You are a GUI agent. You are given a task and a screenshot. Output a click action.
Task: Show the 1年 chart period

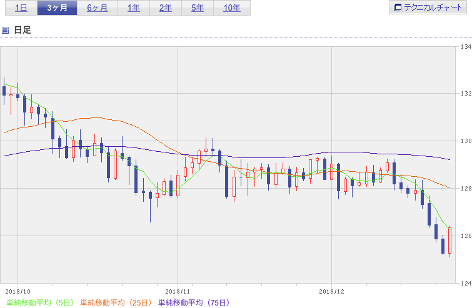point(134,8)
